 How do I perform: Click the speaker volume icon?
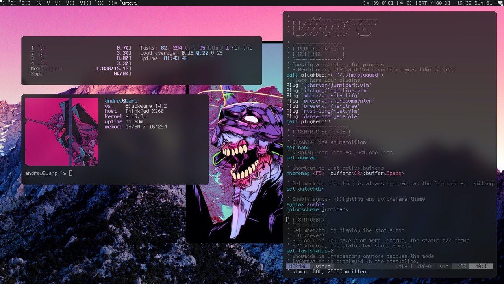click(402, 3)
